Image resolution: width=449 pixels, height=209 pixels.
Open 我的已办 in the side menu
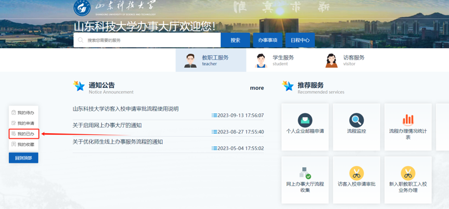point(23,134)
